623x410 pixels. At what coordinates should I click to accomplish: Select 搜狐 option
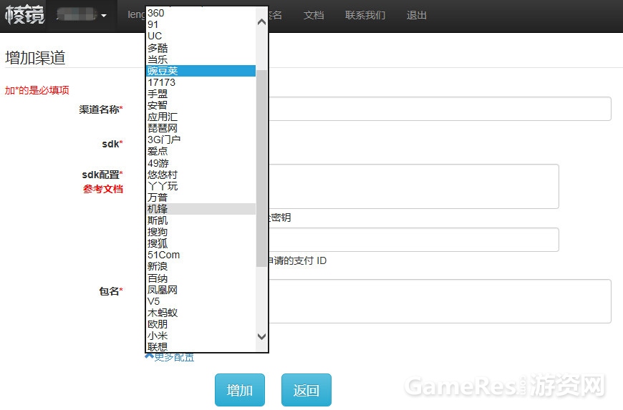click(x=201, y=243)
